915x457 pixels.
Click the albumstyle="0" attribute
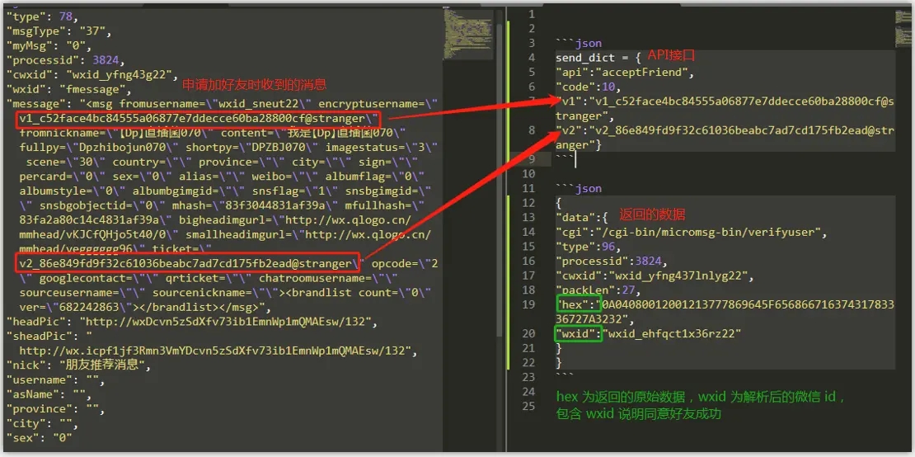[x=72, y=191]
